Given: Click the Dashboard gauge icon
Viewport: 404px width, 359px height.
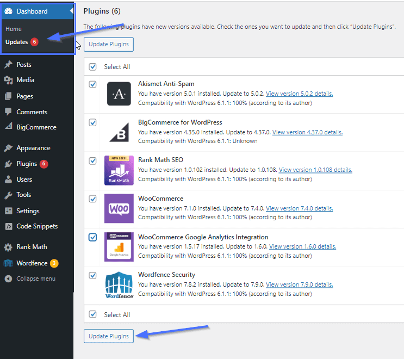Looking at the screenshot, I should pyautogui.click(x=9, y=11).
